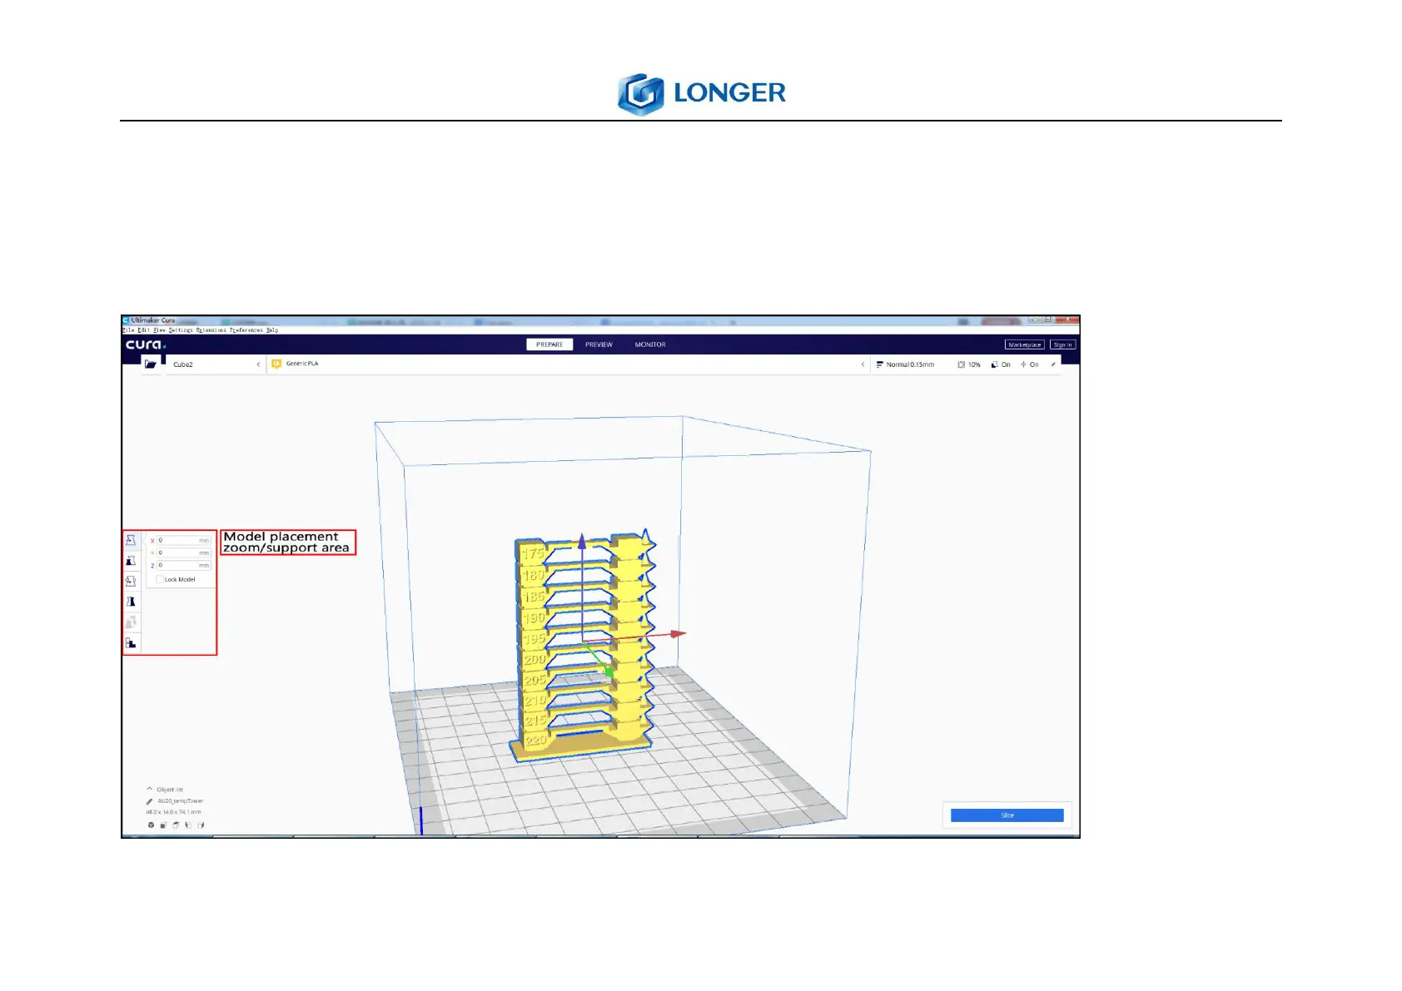Click the red X-axis arrow handle
The height and width of the screenshot is (991, 1402).
[679, 634]
